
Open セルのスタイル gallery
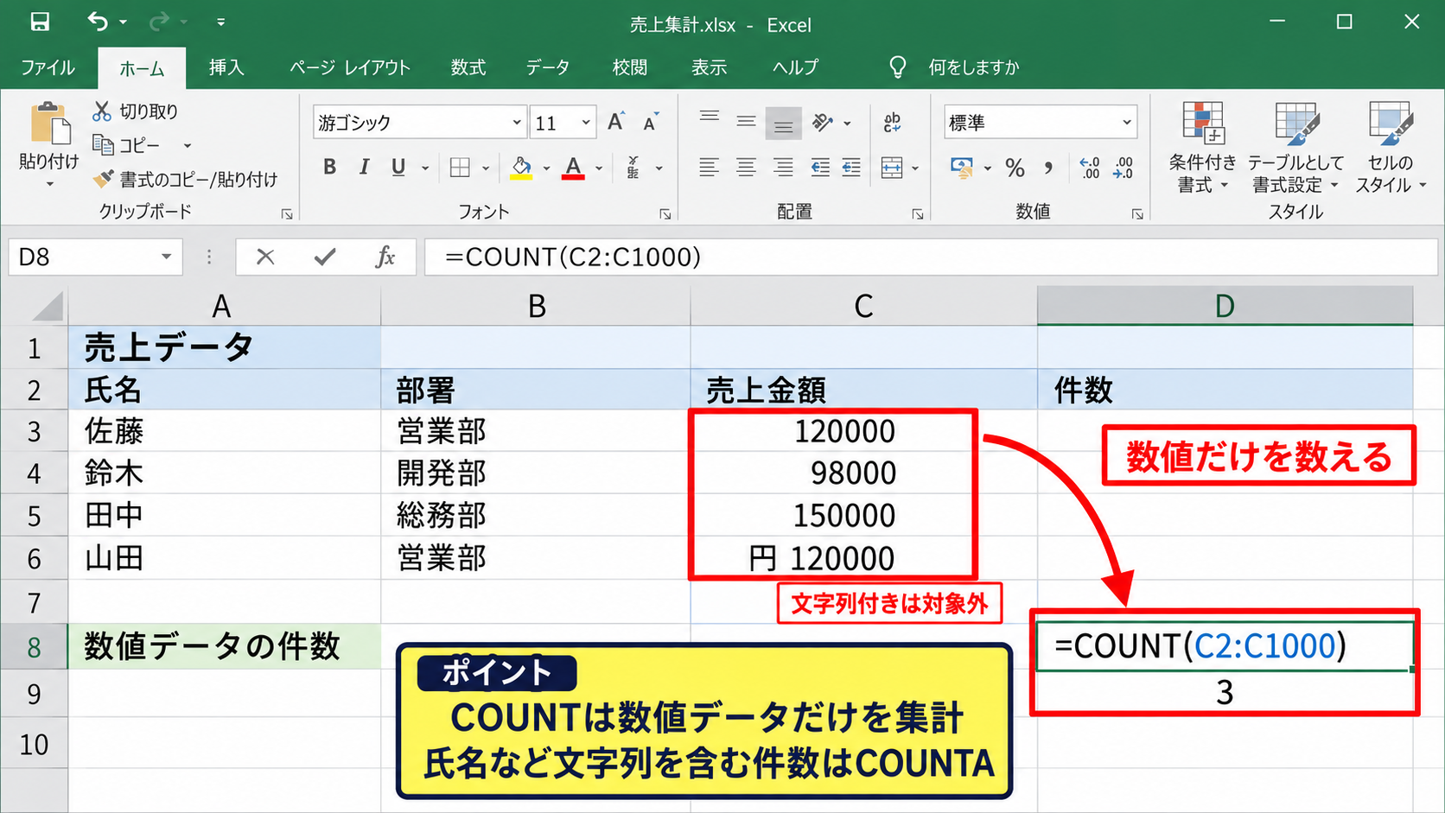click(x=1391, y=148)
